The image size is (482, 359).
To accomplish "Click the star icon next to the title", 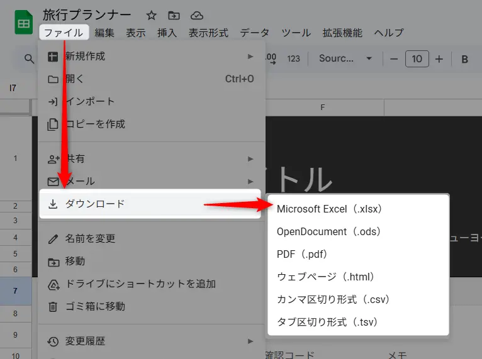I will [x=152, y=16].
